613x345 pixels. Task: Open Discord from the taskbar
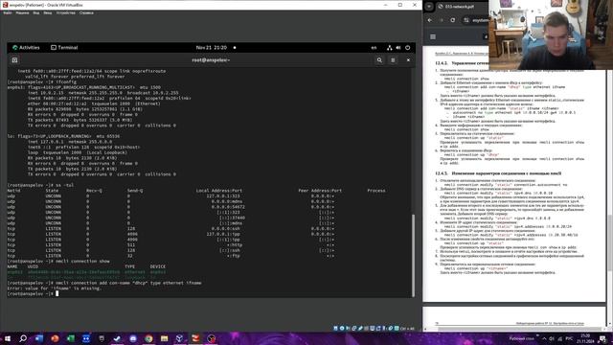(x=133, y=338)
